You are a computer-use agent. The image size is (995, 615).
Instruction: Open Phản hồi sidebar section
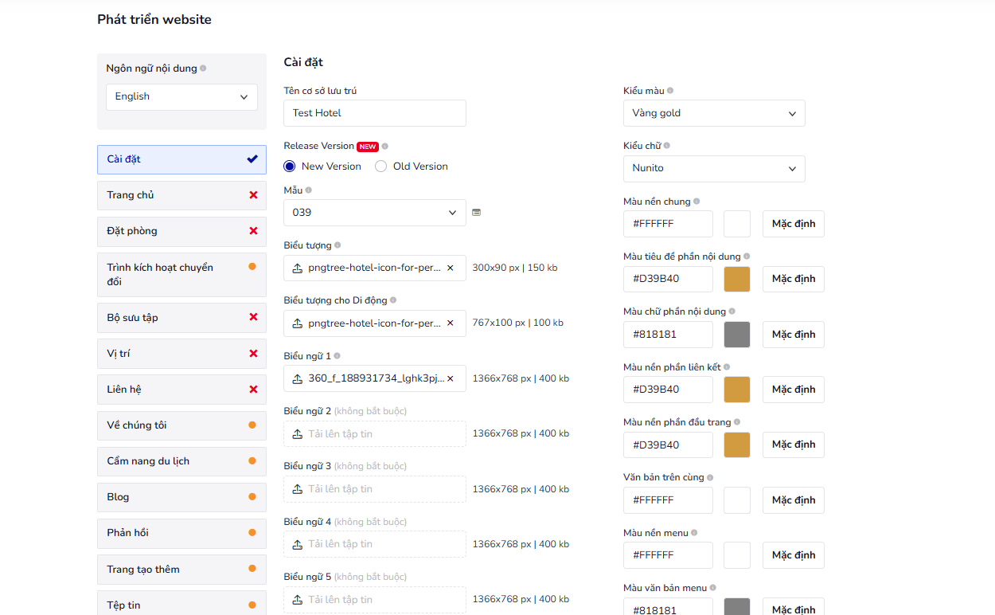point(181,533)
